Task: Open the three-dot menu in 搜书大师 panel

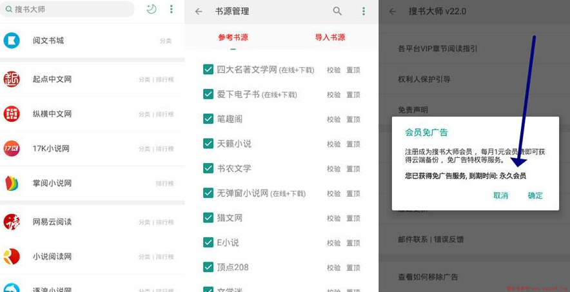Action: click(171, 9)
